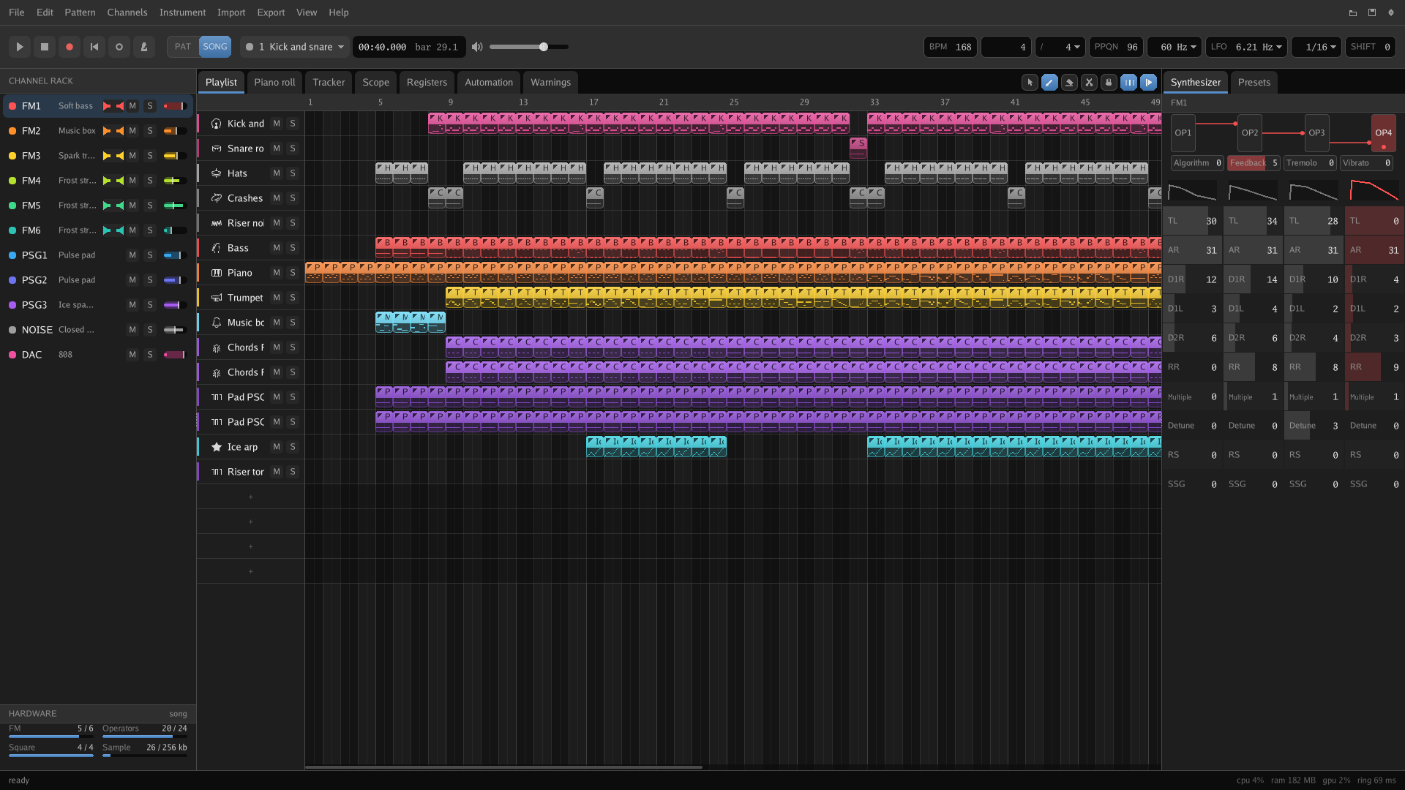The height and width of the screenshot is (790, 1405).
Task: Click the speaker volume icon in transport
Action: tap(477, 47)
